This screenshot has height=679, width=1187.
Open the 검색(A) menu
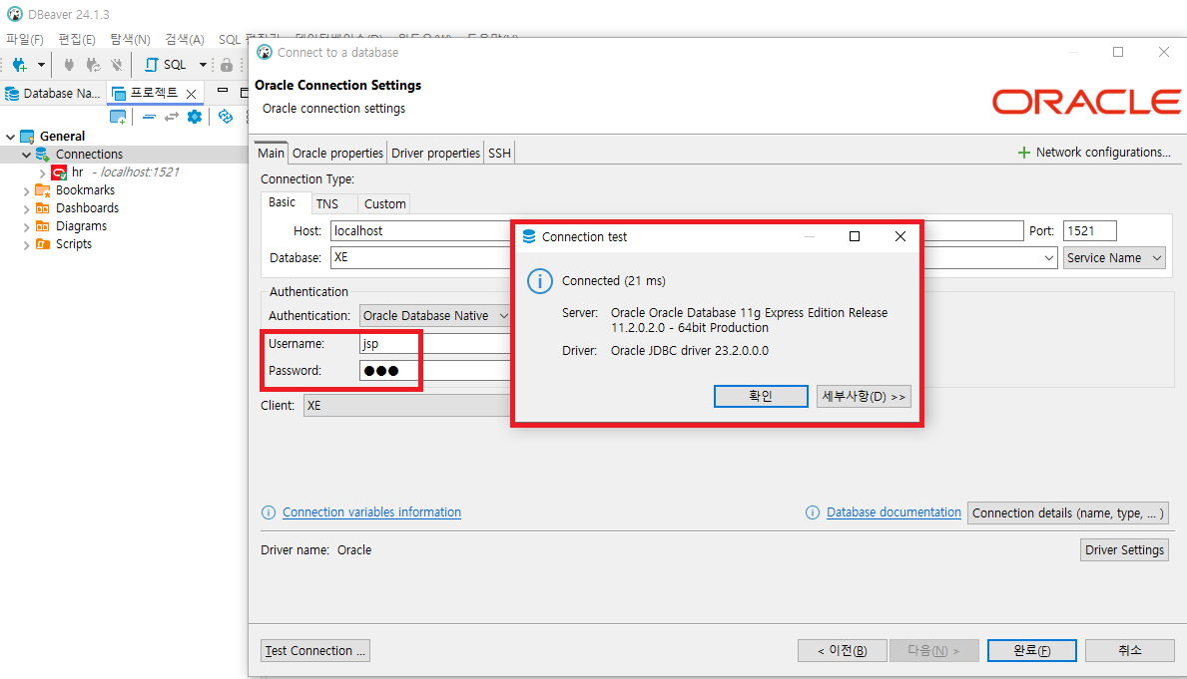click(185, 39)
